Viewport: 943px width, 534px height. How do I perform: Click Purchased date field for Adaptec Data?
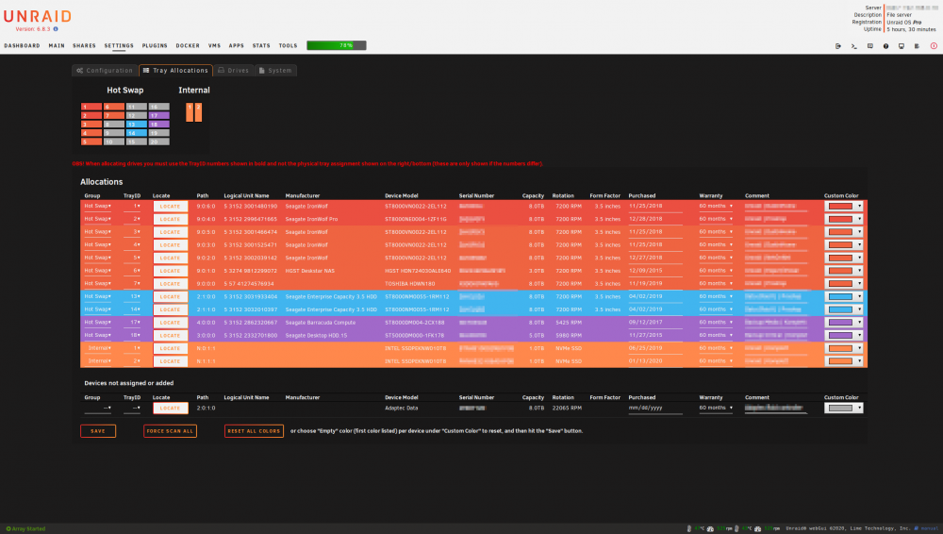pos(655,409)
